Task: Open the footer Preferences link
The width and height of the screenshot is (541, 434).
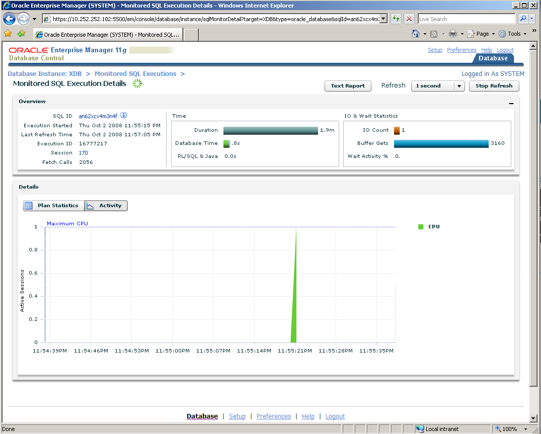Action: coord(274,416)
